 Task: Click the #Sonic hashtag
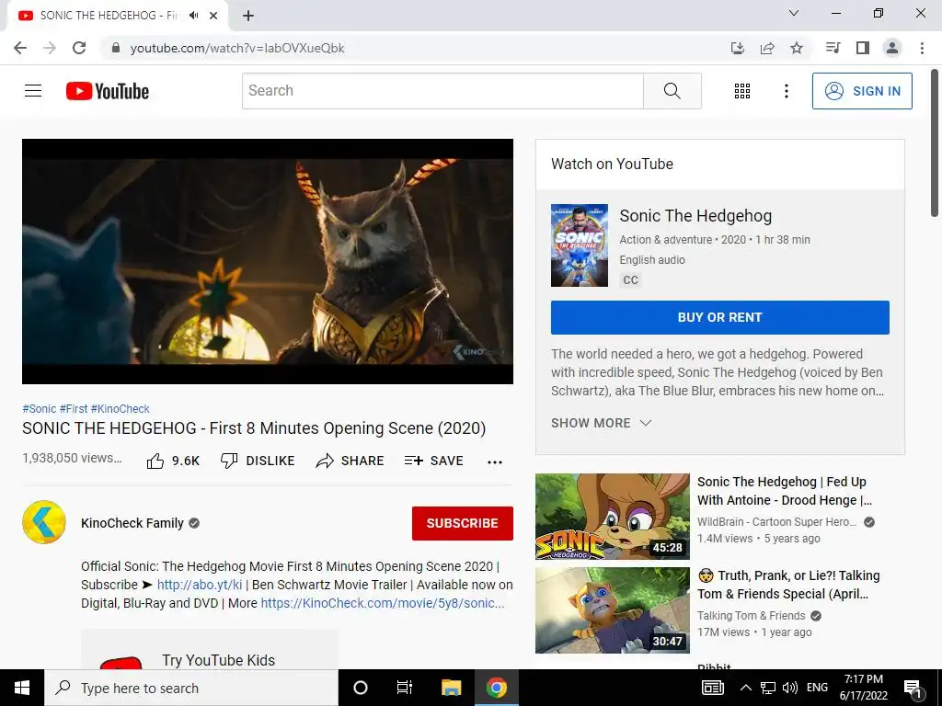[39, 409]
